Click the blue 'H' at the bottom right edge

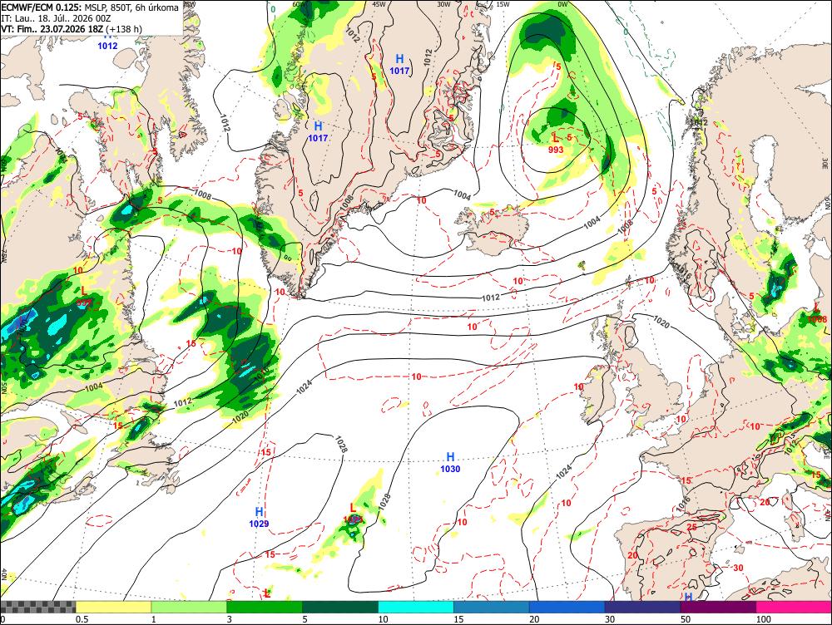point(688,597)
